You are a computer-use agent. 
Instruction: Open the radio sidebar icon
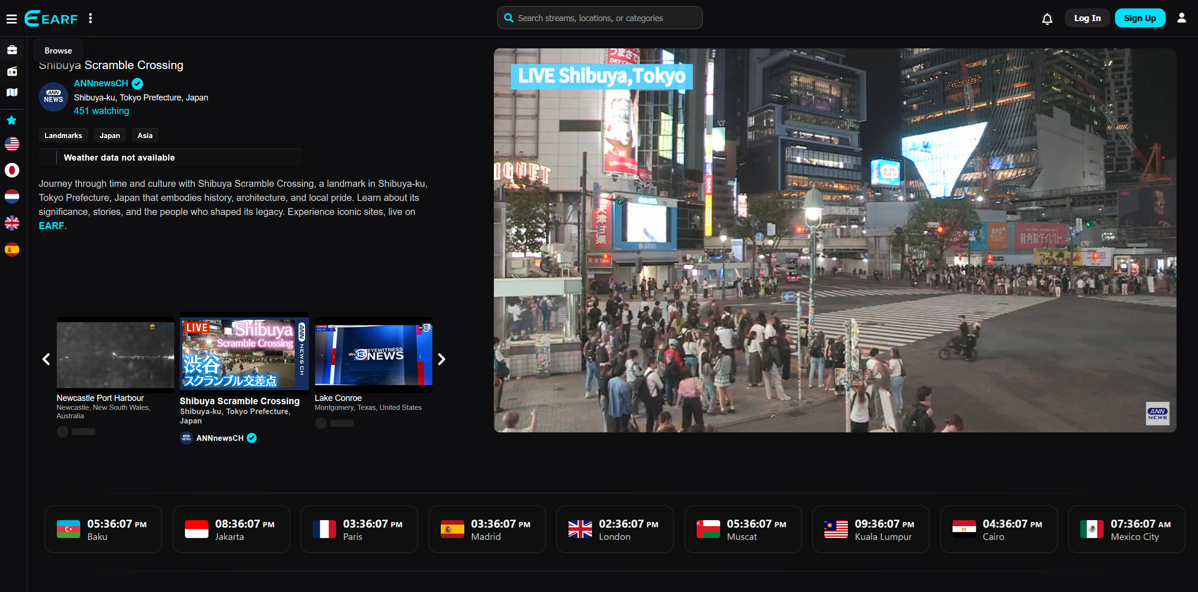tap(12, 71)
